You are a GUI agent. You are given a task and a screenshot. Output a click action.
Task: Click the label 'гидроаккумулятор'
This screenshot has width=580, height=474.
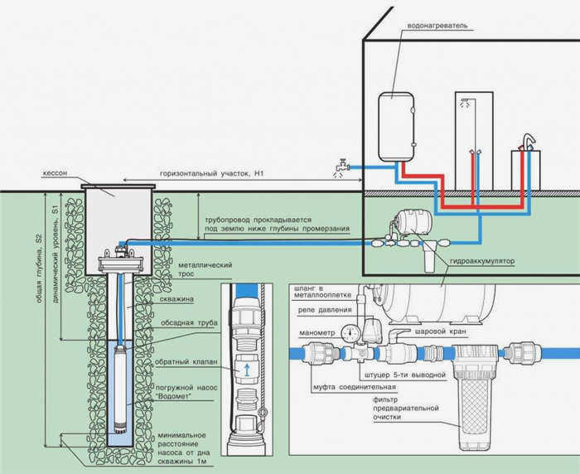482,261
